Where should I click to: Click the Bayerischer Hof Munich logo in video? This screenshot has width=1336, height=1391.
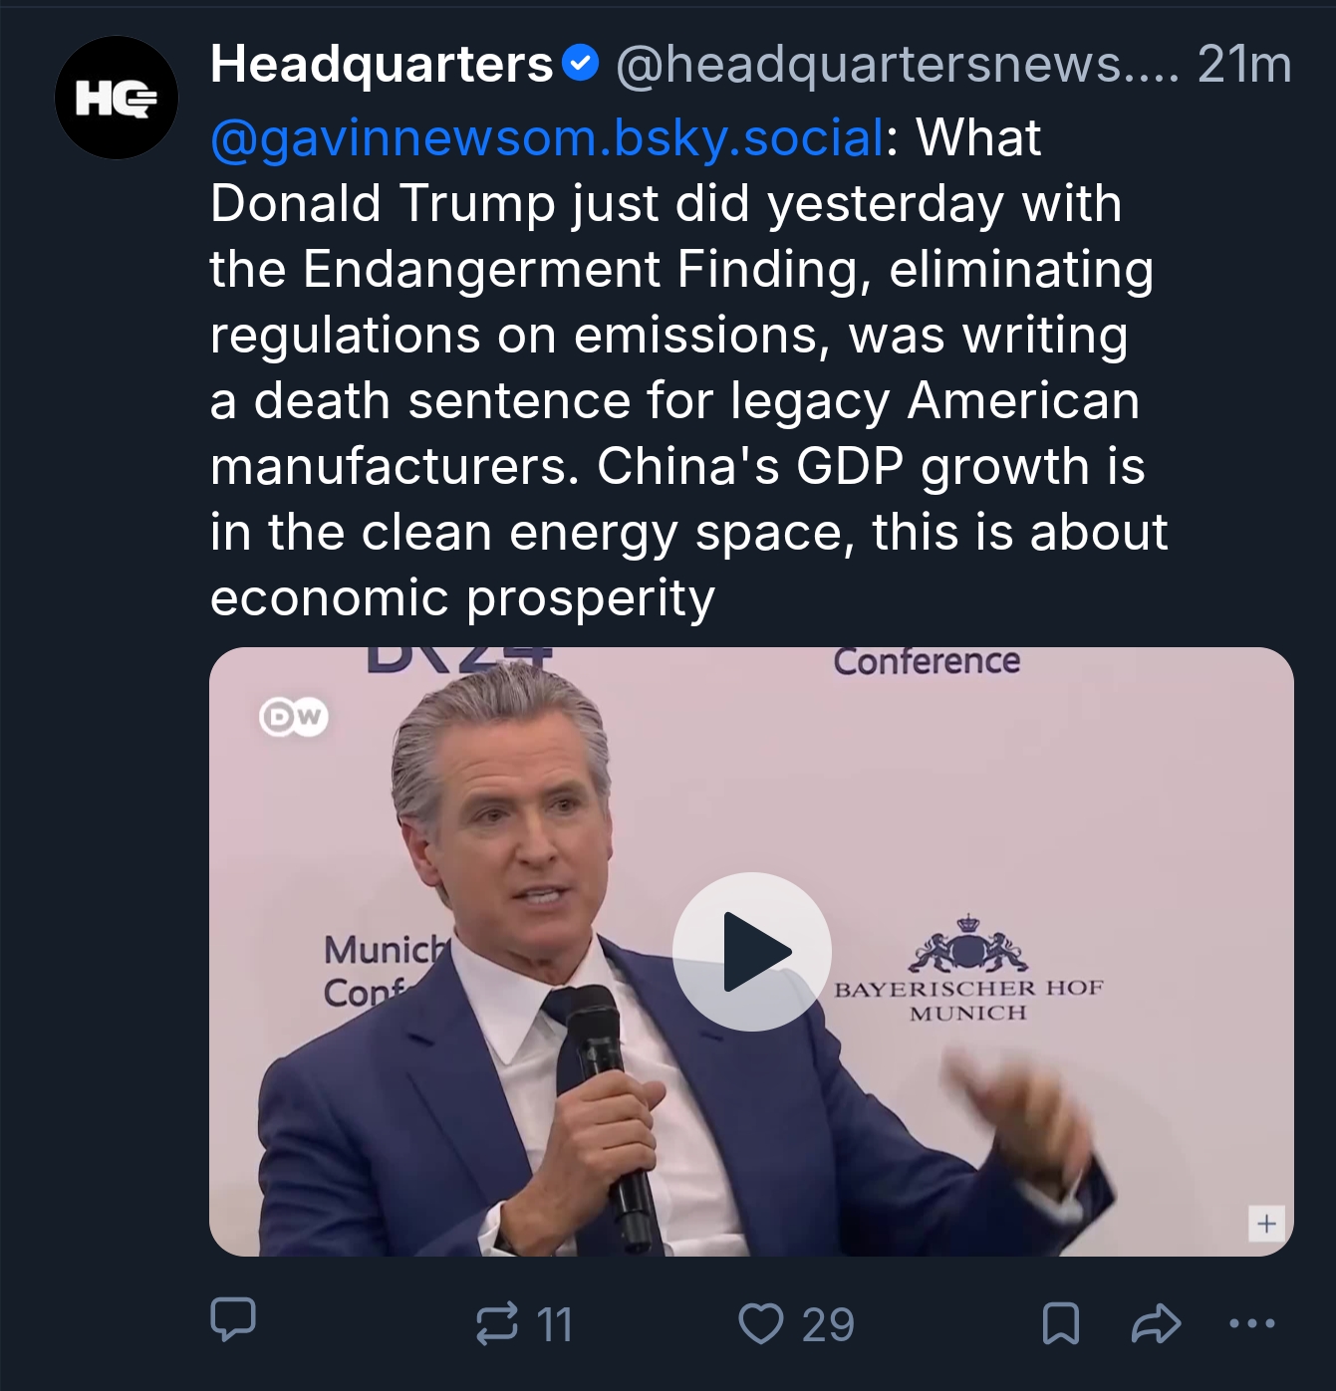968,971
